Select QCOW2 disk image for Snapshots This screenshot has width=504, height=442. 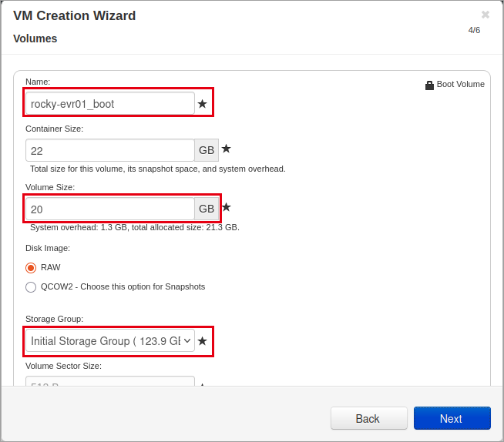31,287
